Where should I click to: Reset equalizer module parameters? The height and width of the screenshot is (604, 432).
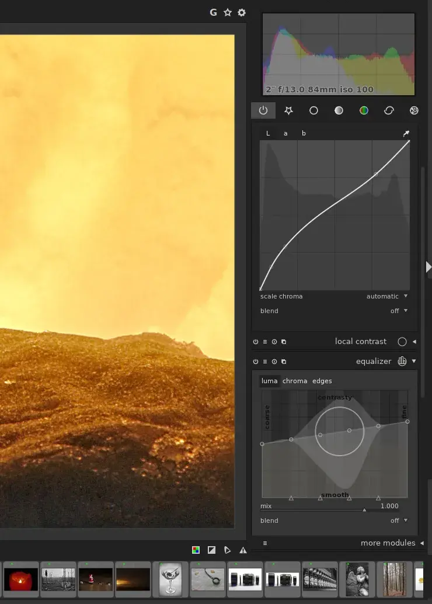tap(274, 362)
